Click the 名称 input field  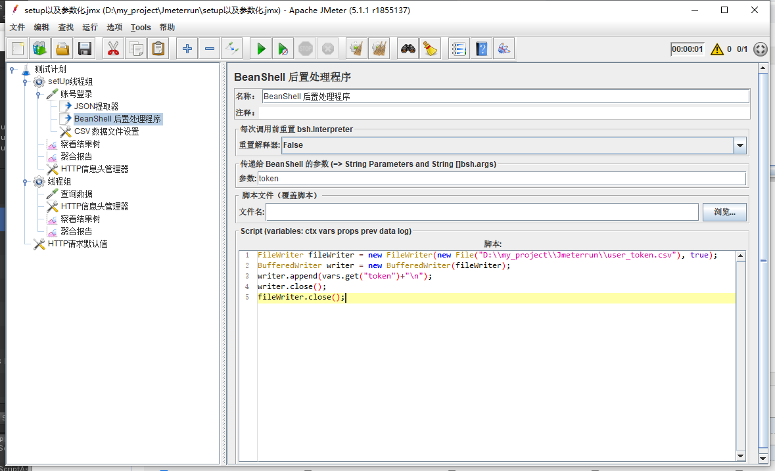coord(505,97)
